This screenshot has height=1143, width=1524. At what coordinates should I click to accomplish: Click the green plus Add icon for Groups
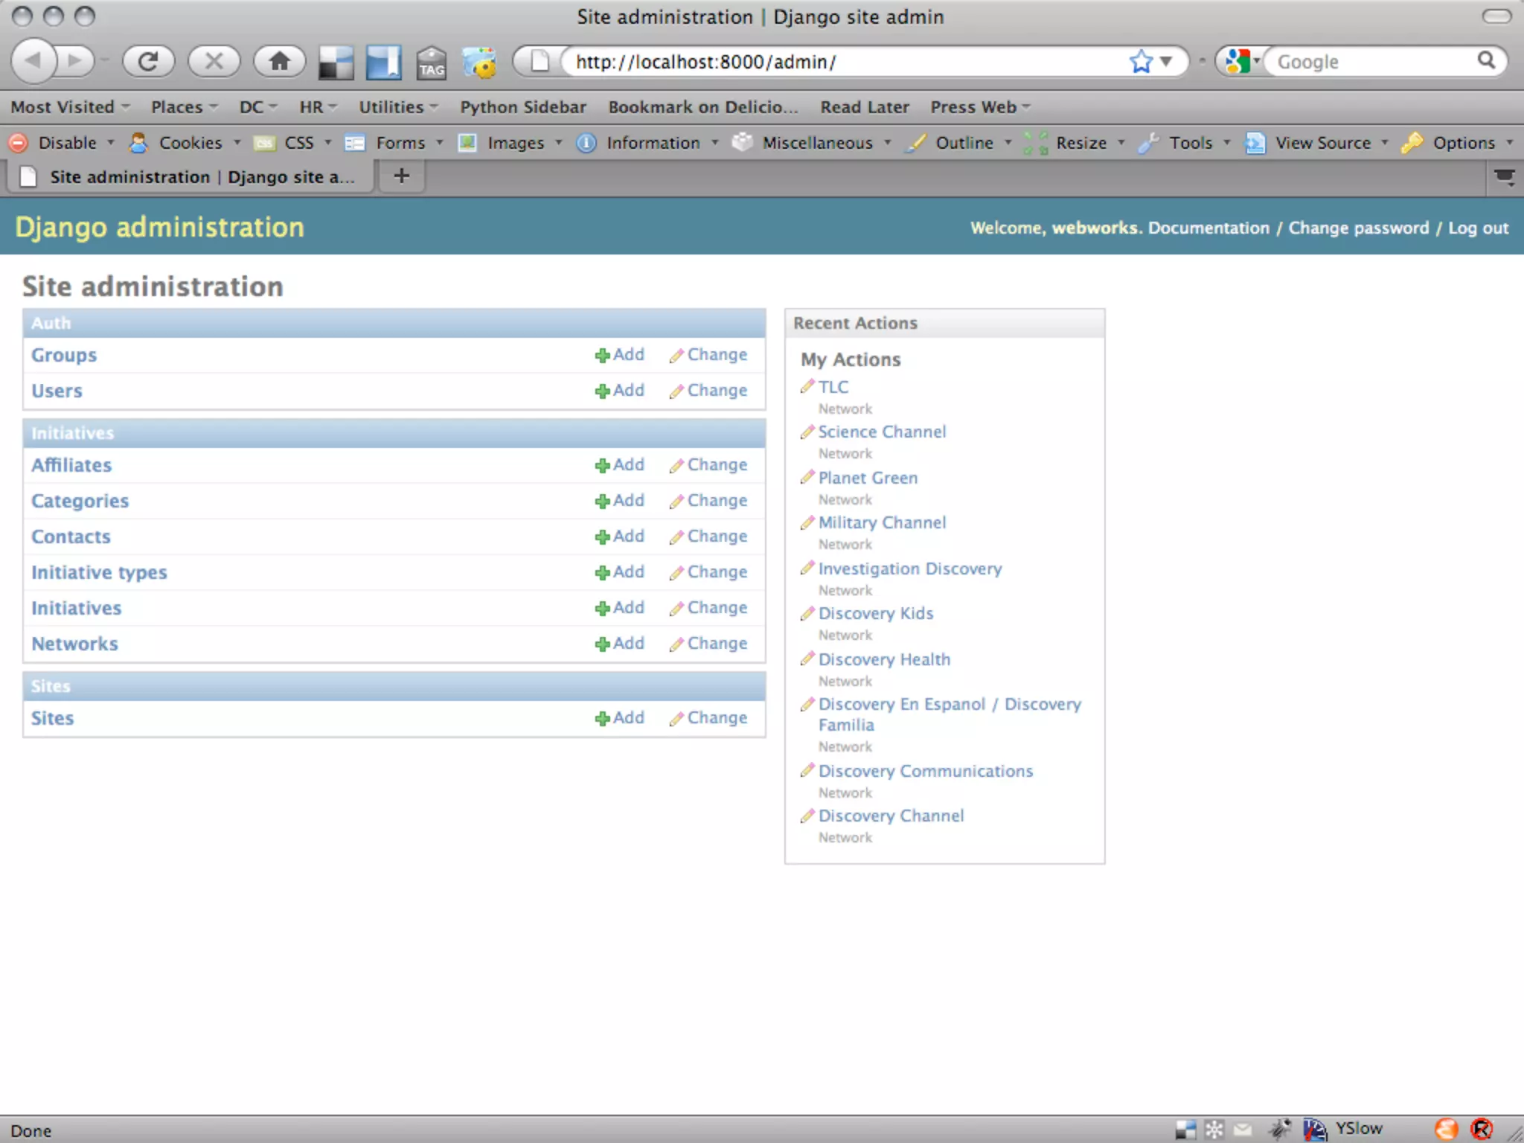[x=602, y=356]
